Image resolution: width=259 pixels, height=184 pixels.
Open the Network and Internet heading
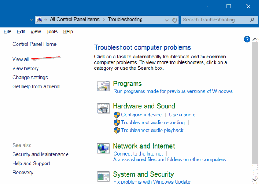144,146
